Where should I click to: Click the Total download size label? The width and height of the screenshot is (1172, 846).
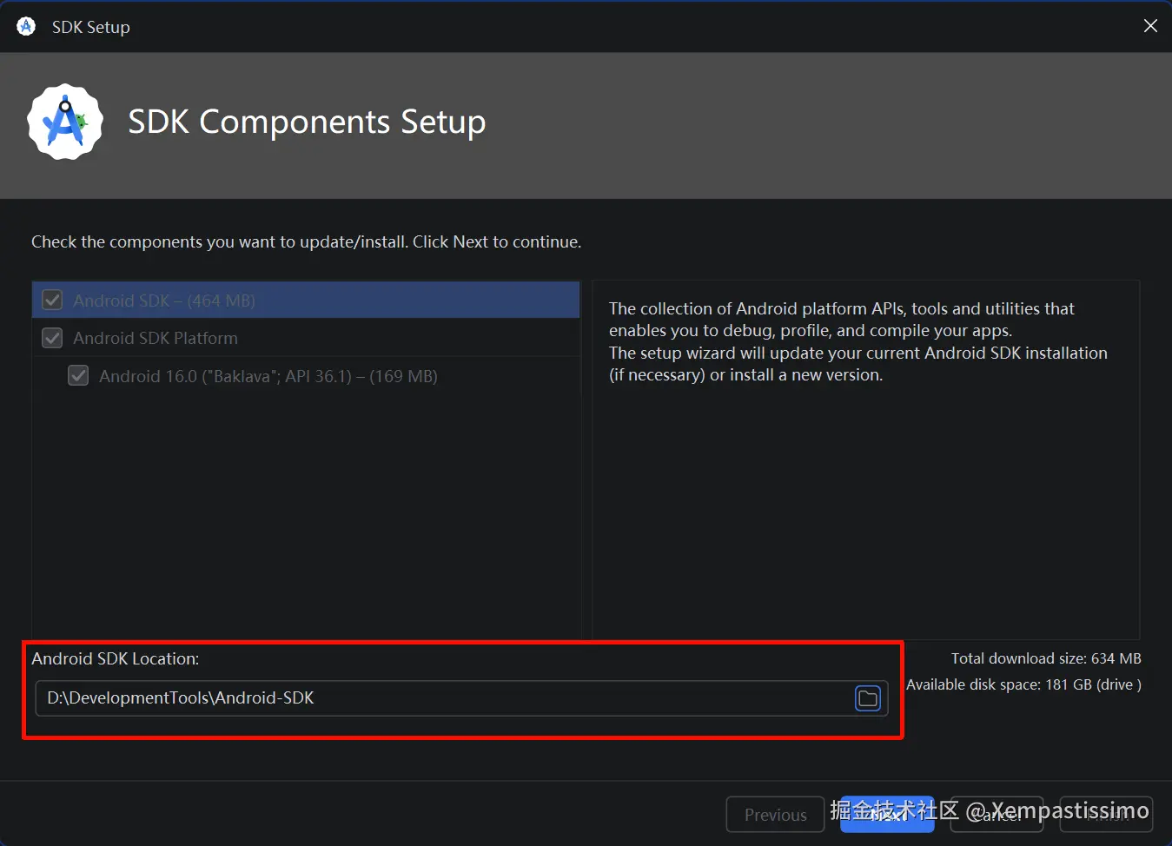1045,658
